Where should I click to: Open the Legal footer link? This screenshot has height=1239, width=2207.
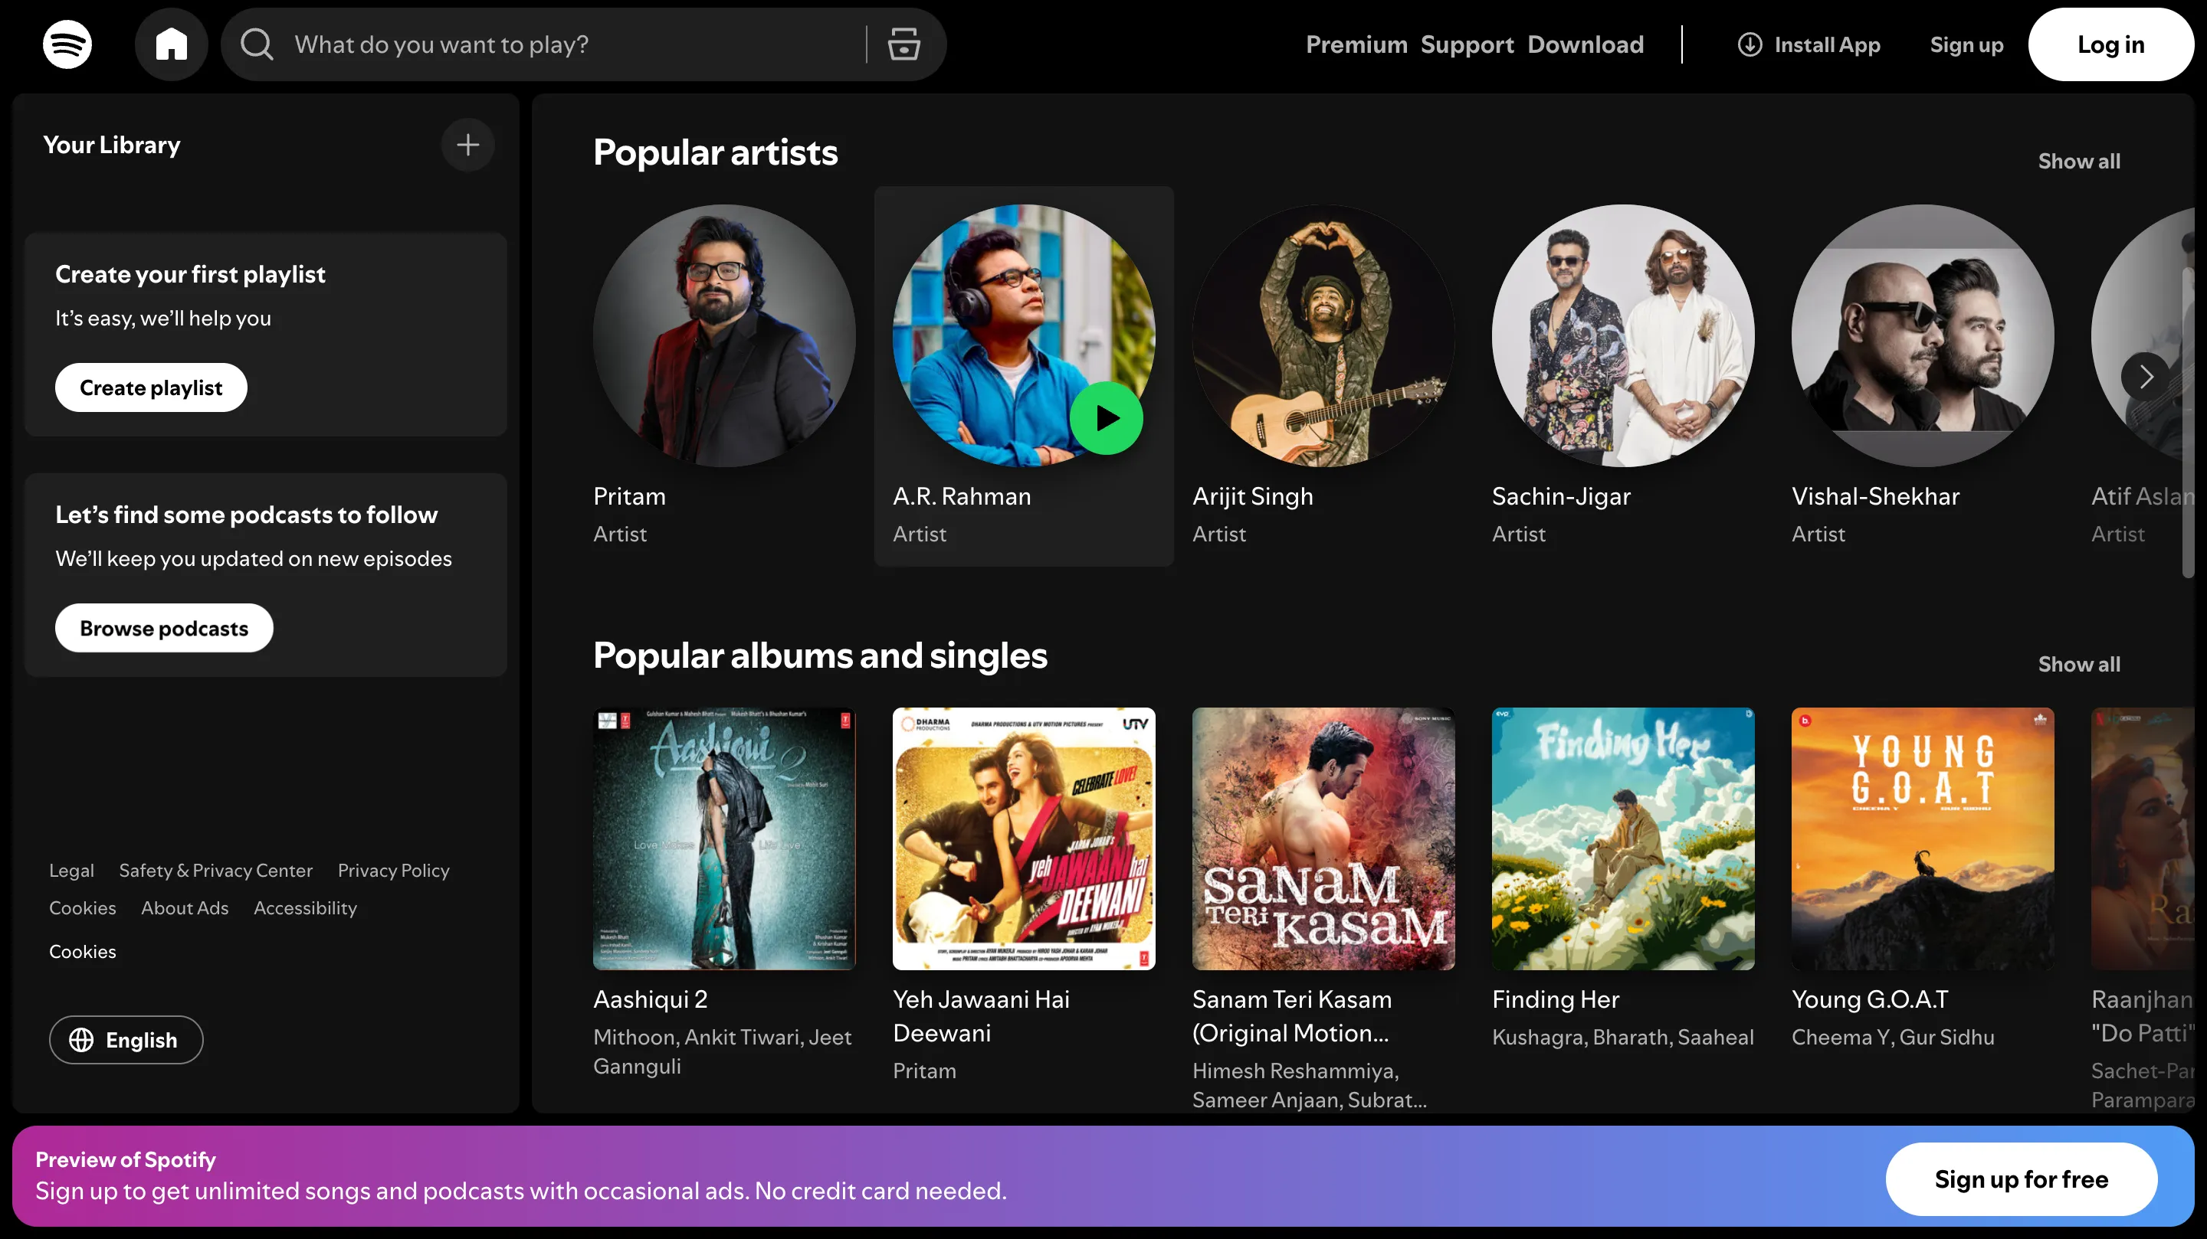pos(71,871)
